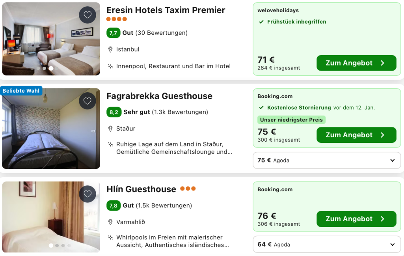Open Hlín Guesthouse title link

click(x=141, y=189)
